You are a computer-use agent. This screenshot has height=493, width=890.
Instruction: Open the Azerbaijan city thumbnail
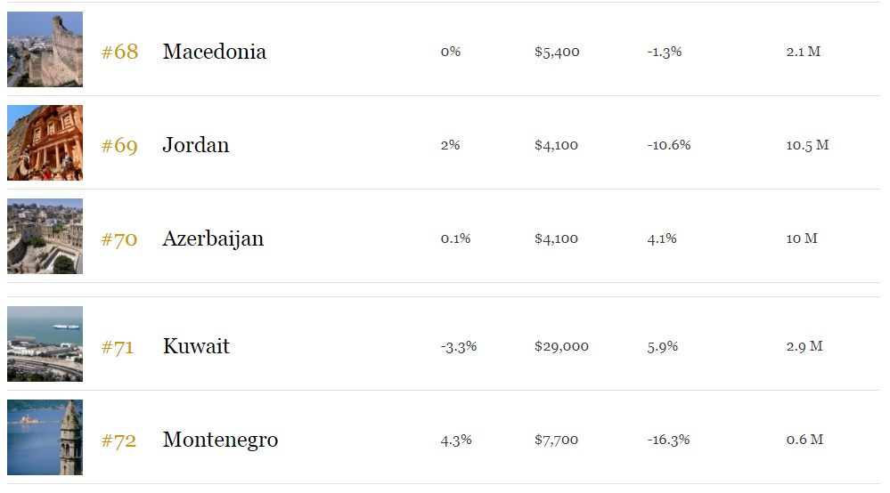click(x=45, y=236)
